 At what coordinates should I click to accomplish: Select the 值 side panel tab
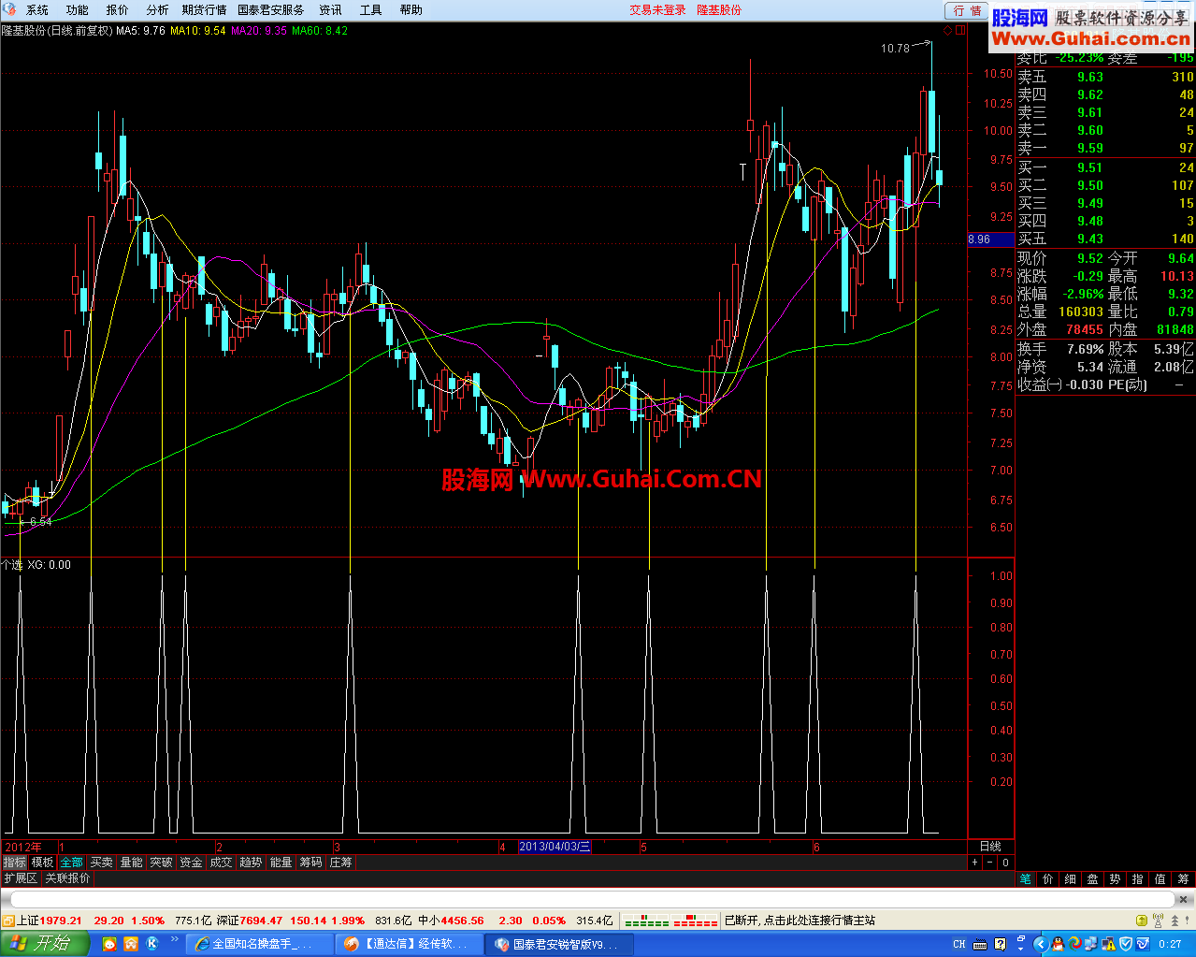[1160, 878]
